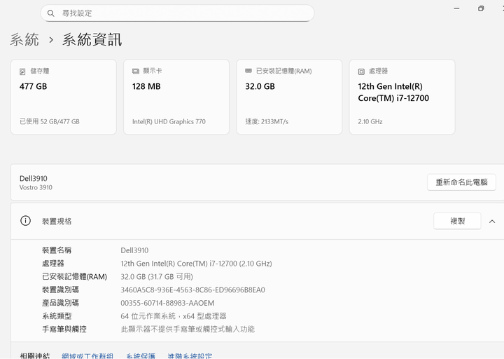This screenshot has width=504, height=359.
Task: Click the 系統資訊 page title
Action: click(x=92, y=40)
